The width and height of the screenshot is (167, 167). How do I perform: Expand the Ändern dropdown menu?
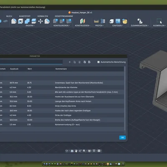click(30, 25)
